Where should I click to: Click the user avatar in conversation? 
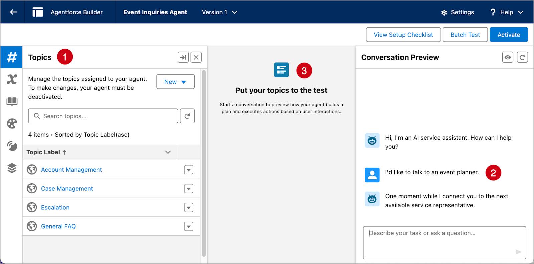(372, 175)
